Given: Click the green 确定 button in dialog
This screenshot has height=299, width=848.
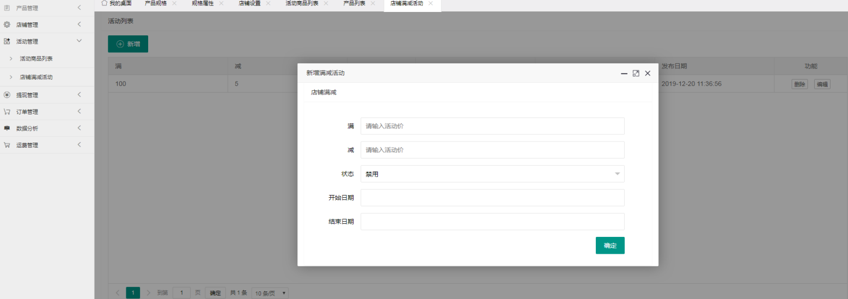Looking at the screenshot, I should pyautogui.click(x=609, y=246).
